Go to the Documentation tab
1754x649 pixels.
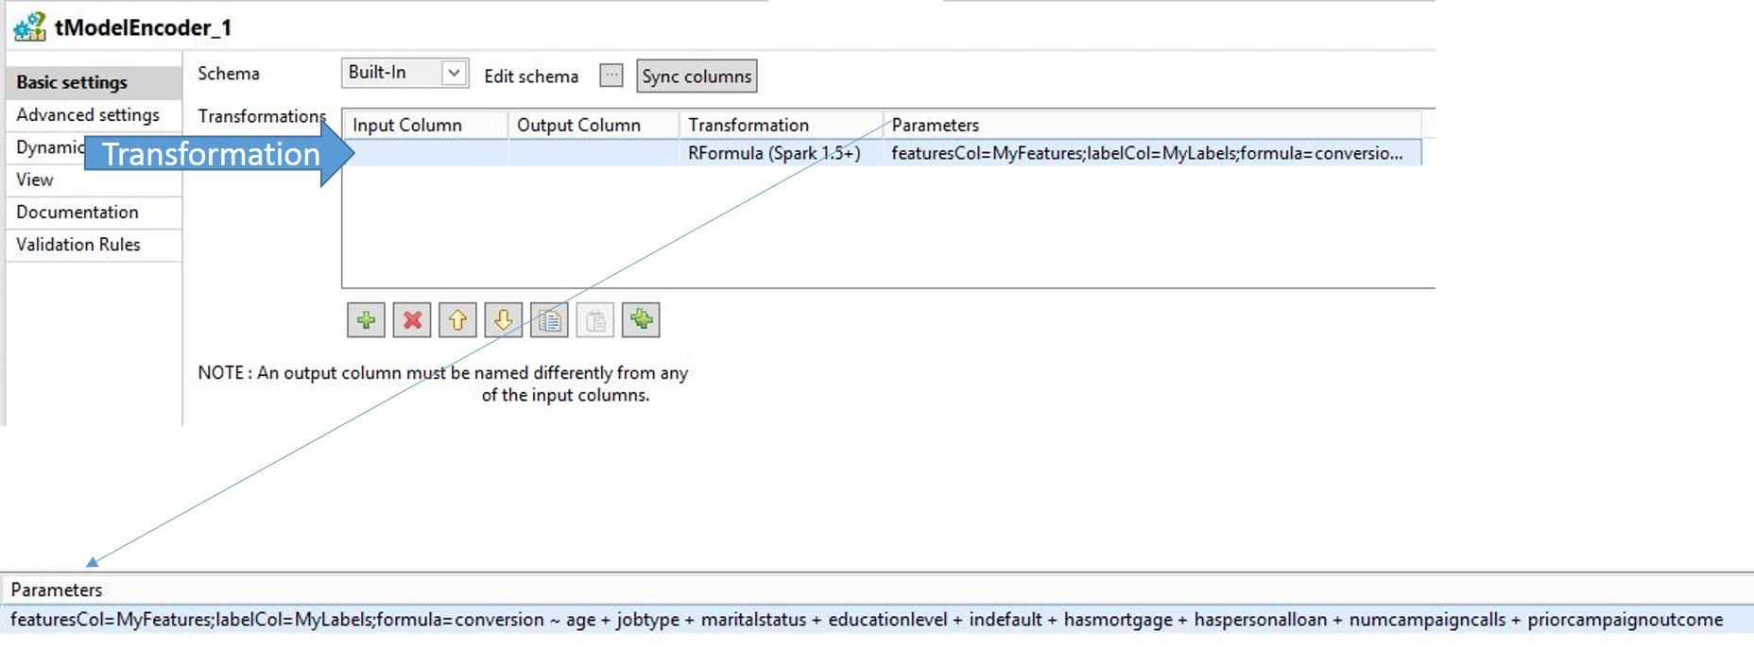click(77, 213)
